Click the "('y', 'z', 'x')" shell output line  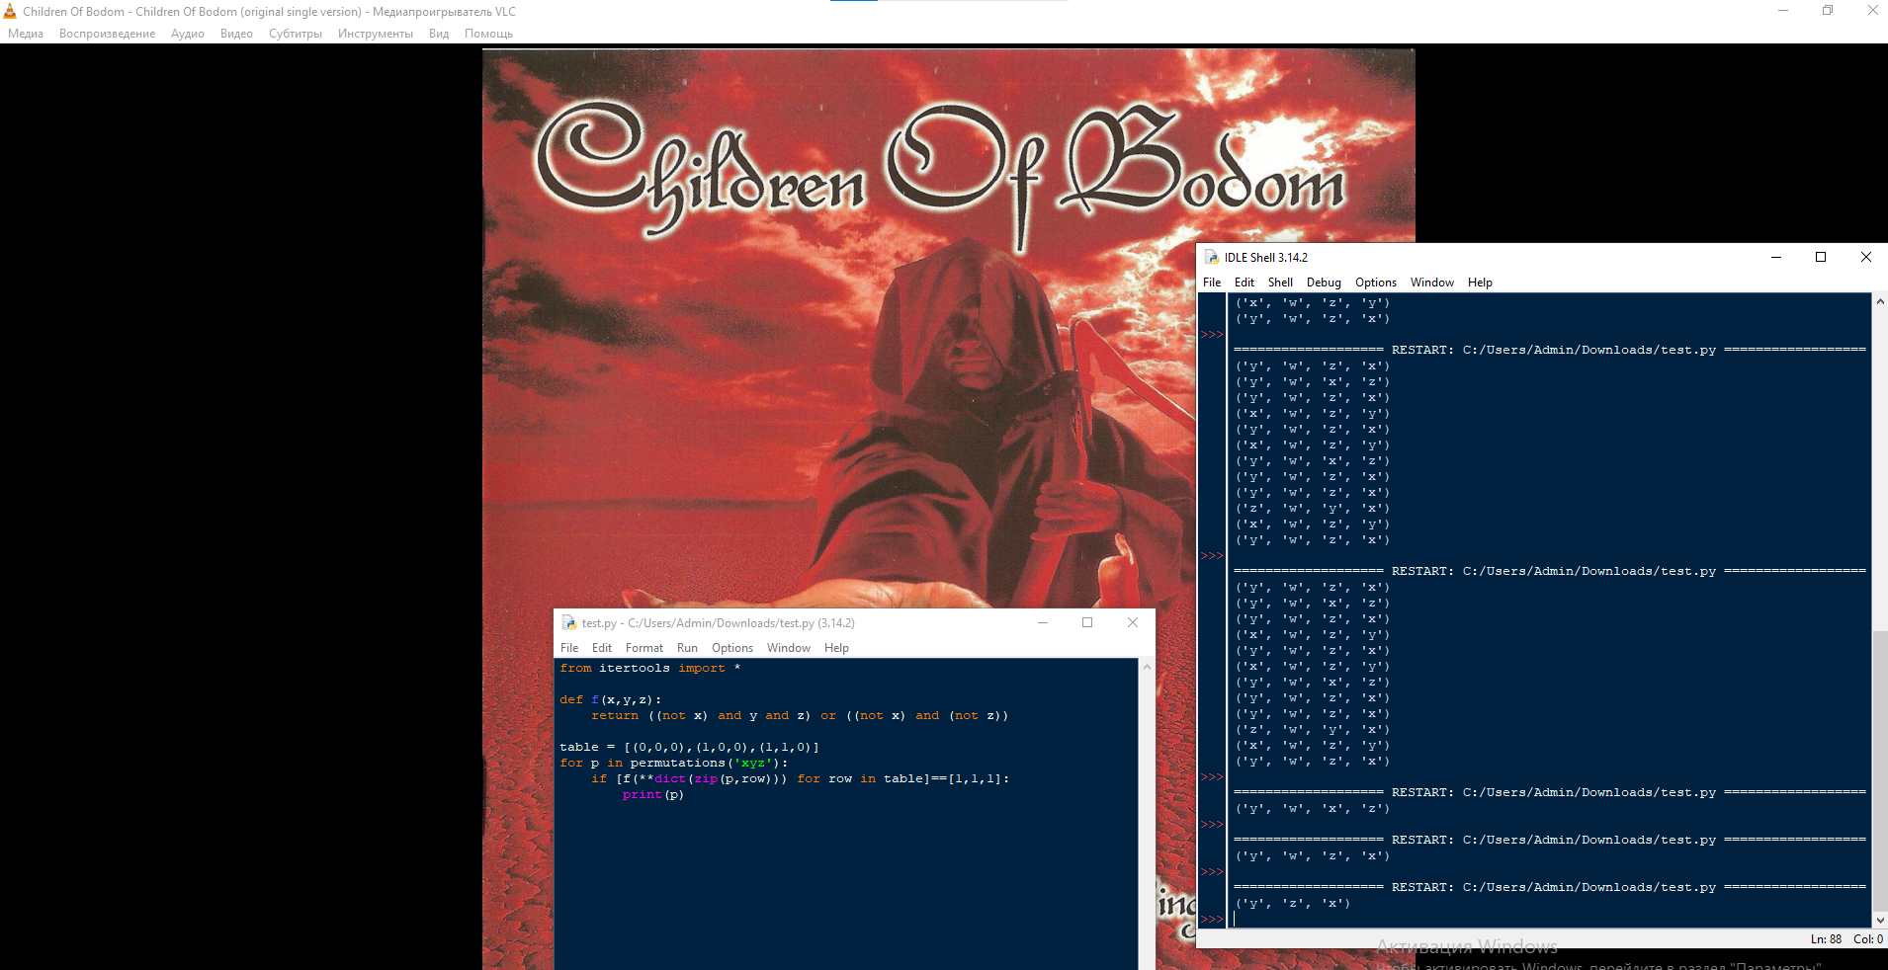[x=1293, y=904]
